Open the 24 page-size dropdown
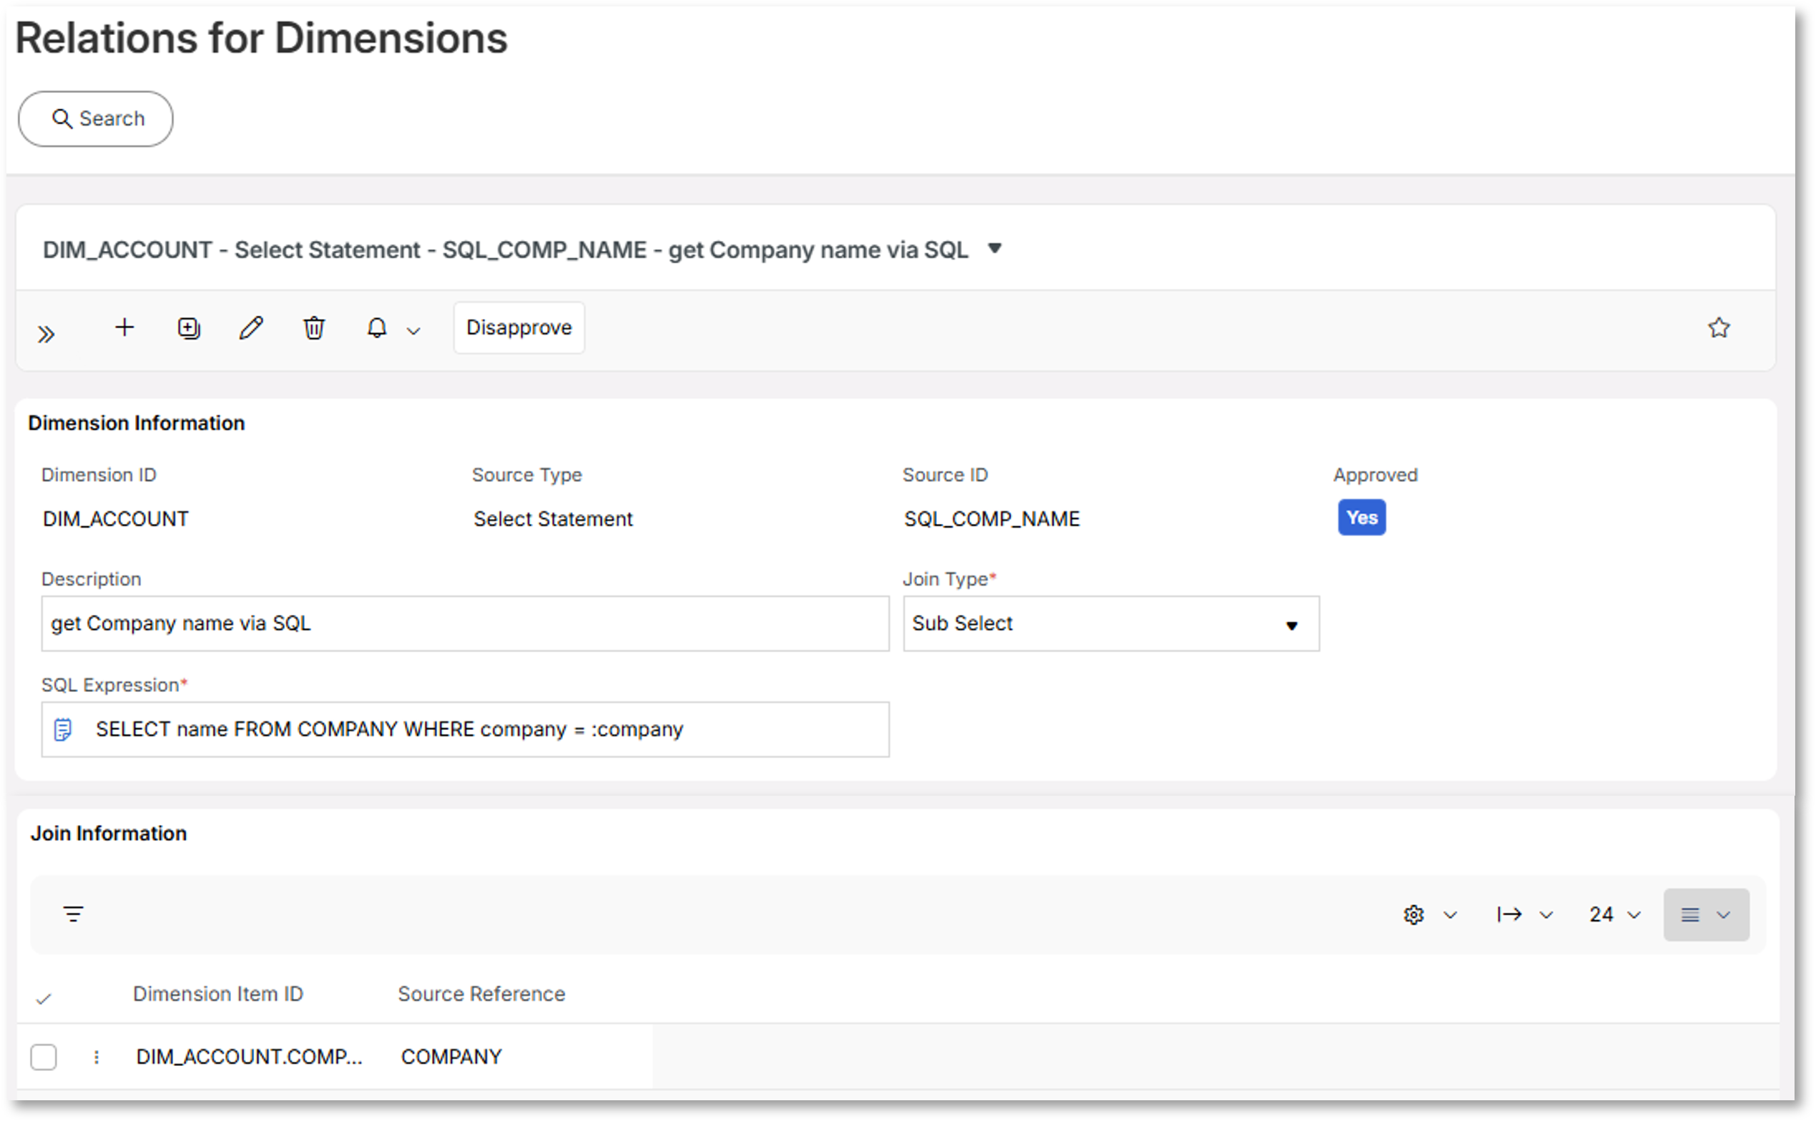The image size is (1816, 1121). click(1614, 915)
